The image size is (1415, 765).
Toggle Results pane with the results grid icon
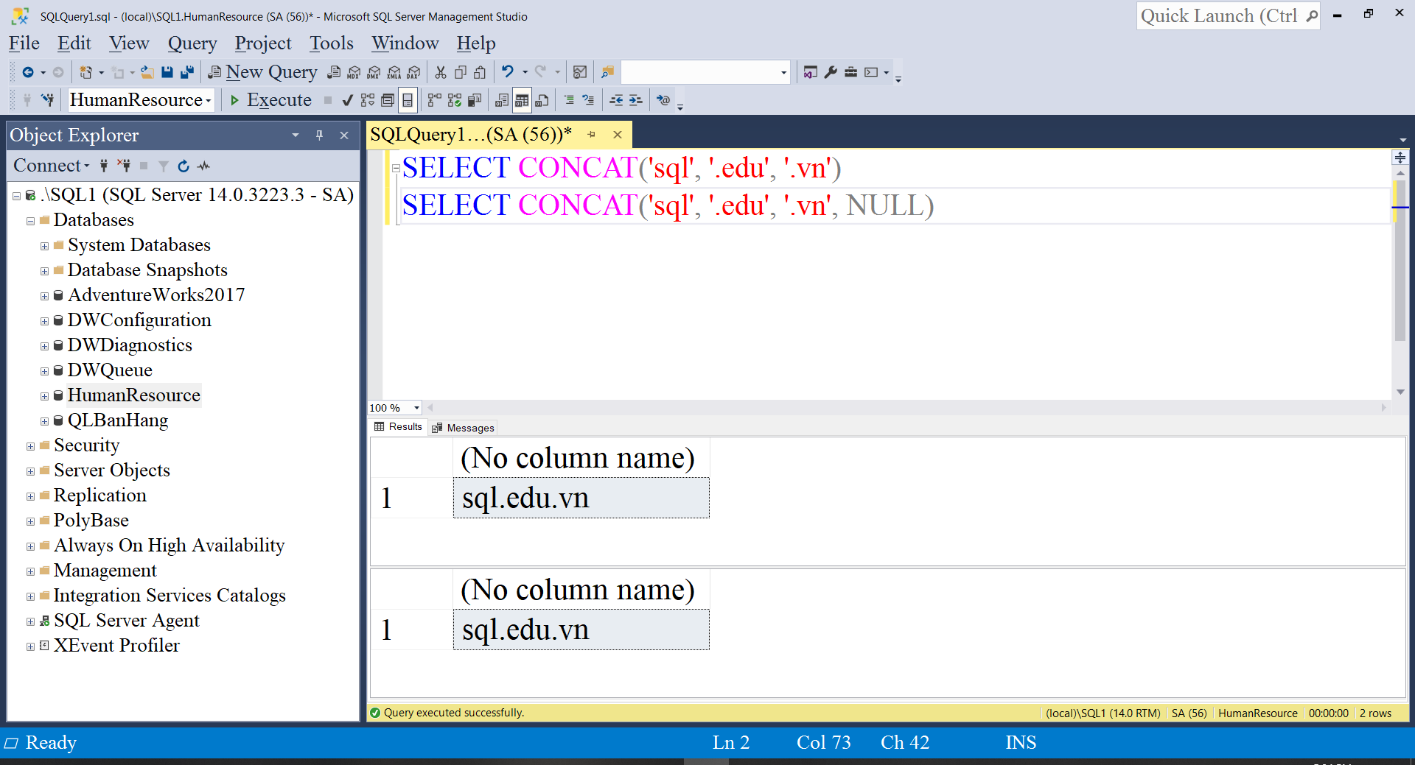pos(522,100)
